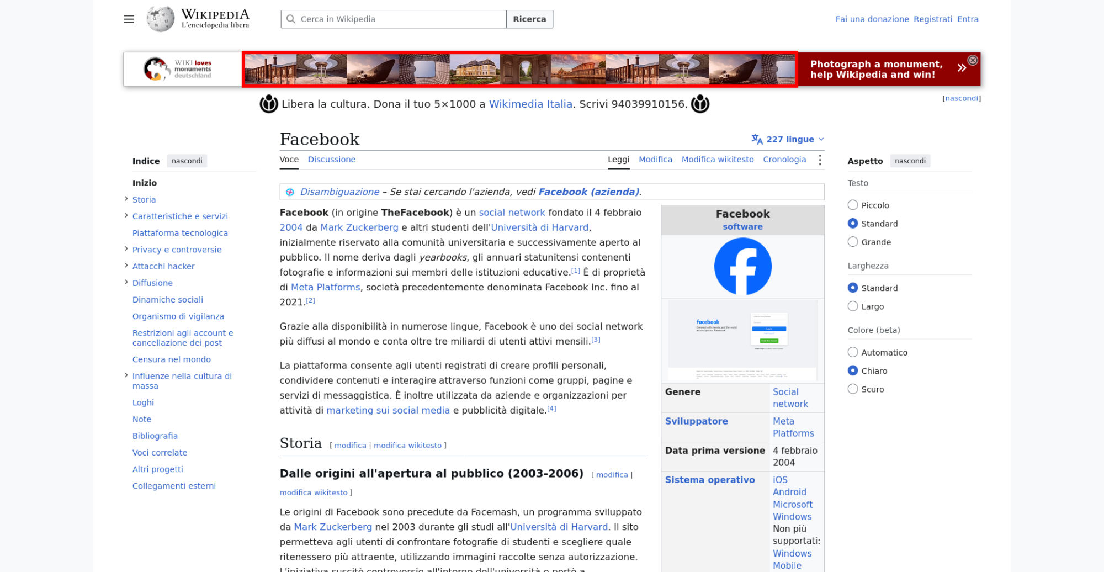
Task: Open the Mark Zuckerberg link in intro
Action: (x=359, y=227)
